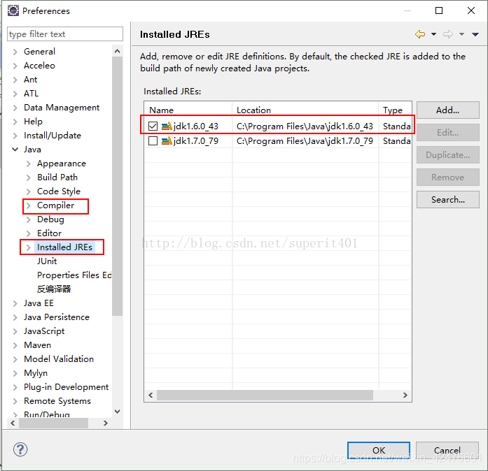Viewport: 488px width, 471px height.
Task: Click the tree scroll-down arrow
Action: tap(118, 412)
